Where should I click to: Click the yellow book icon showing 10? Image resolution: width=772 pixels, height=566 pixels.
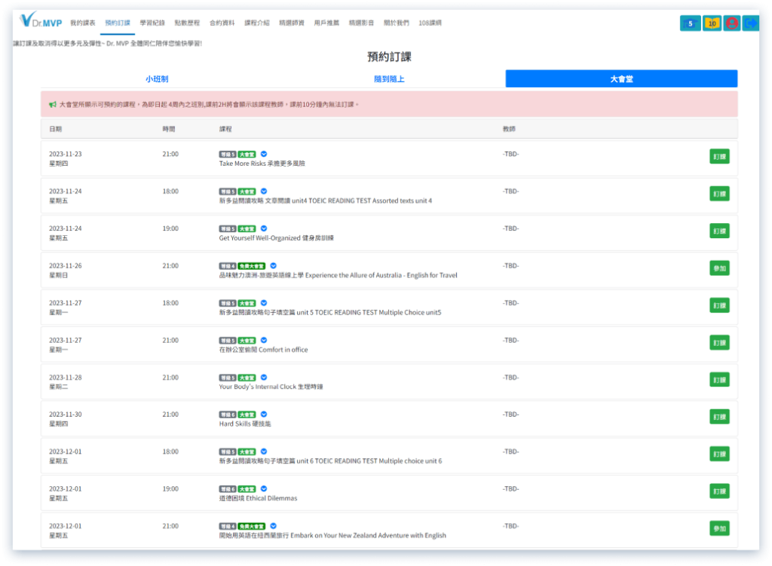click(x=711, y=23)
